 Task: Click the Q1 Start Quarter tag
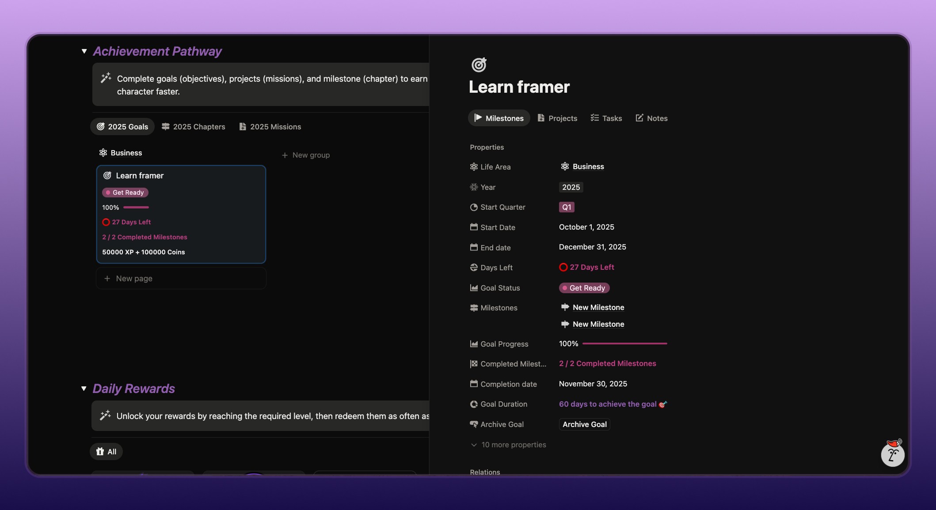click(x=566, y=207)
